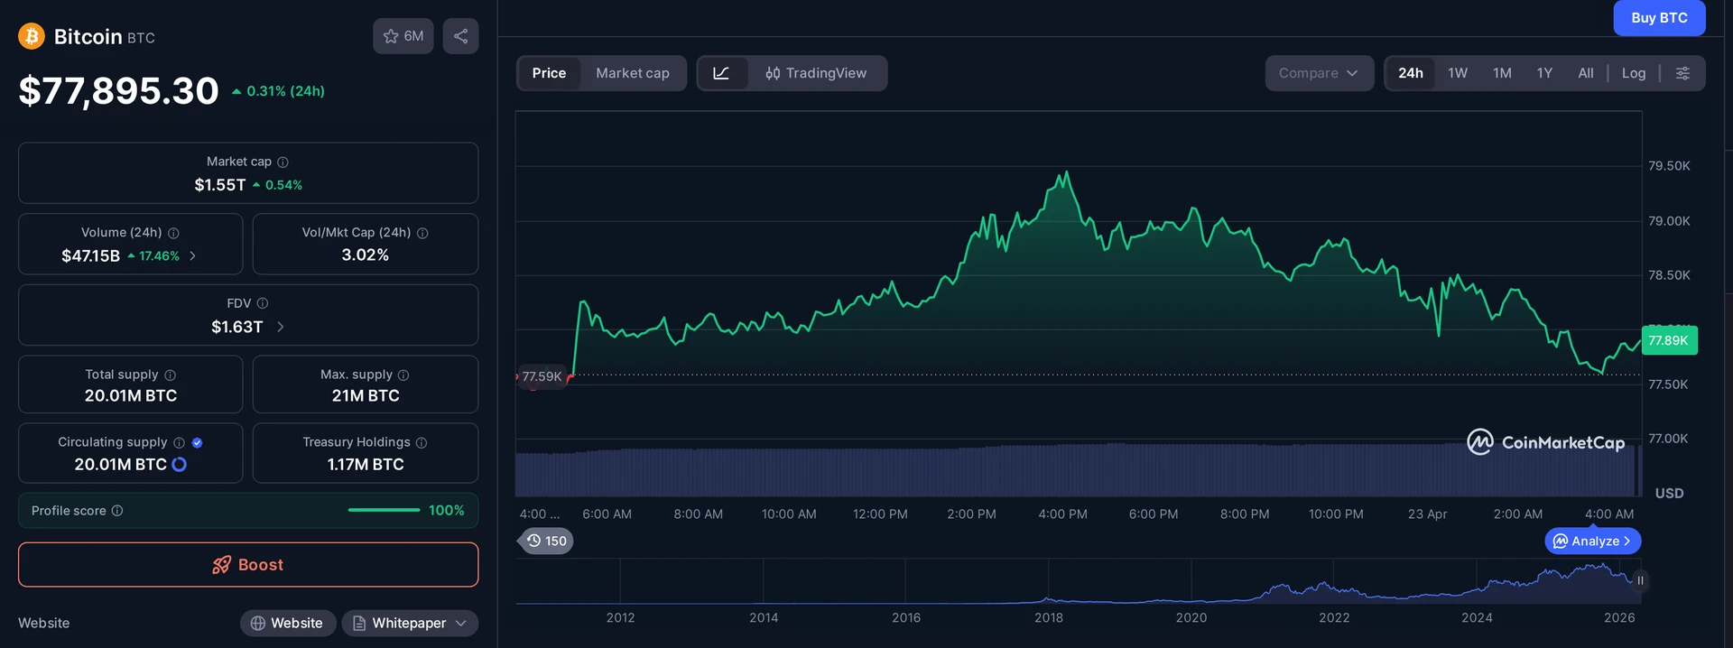Open Total supply info icon
Viewport: 1733px width, 648px height.
point(170,375)
